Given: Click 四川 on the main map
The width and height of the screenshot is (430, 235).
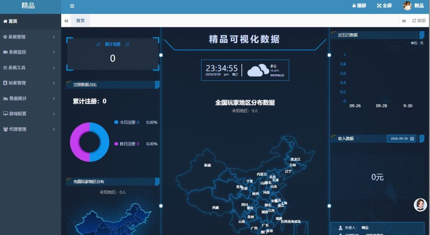Looking at the screenshot, I should [x=244, y=205].
